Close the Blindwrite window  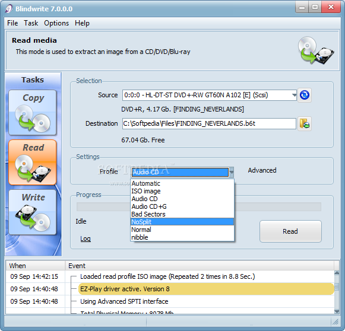coord(331,7)
